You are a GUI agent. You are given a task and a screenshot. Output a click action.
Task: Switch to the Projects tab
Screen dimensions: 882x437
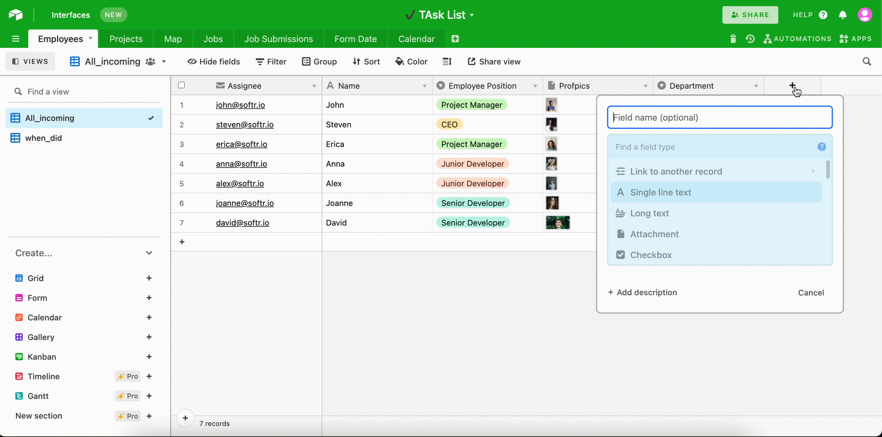[126, 39]
